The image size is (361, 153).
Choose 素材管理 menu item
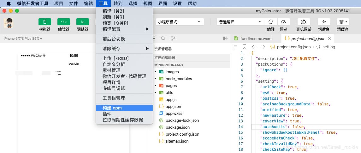click(124, 70)
